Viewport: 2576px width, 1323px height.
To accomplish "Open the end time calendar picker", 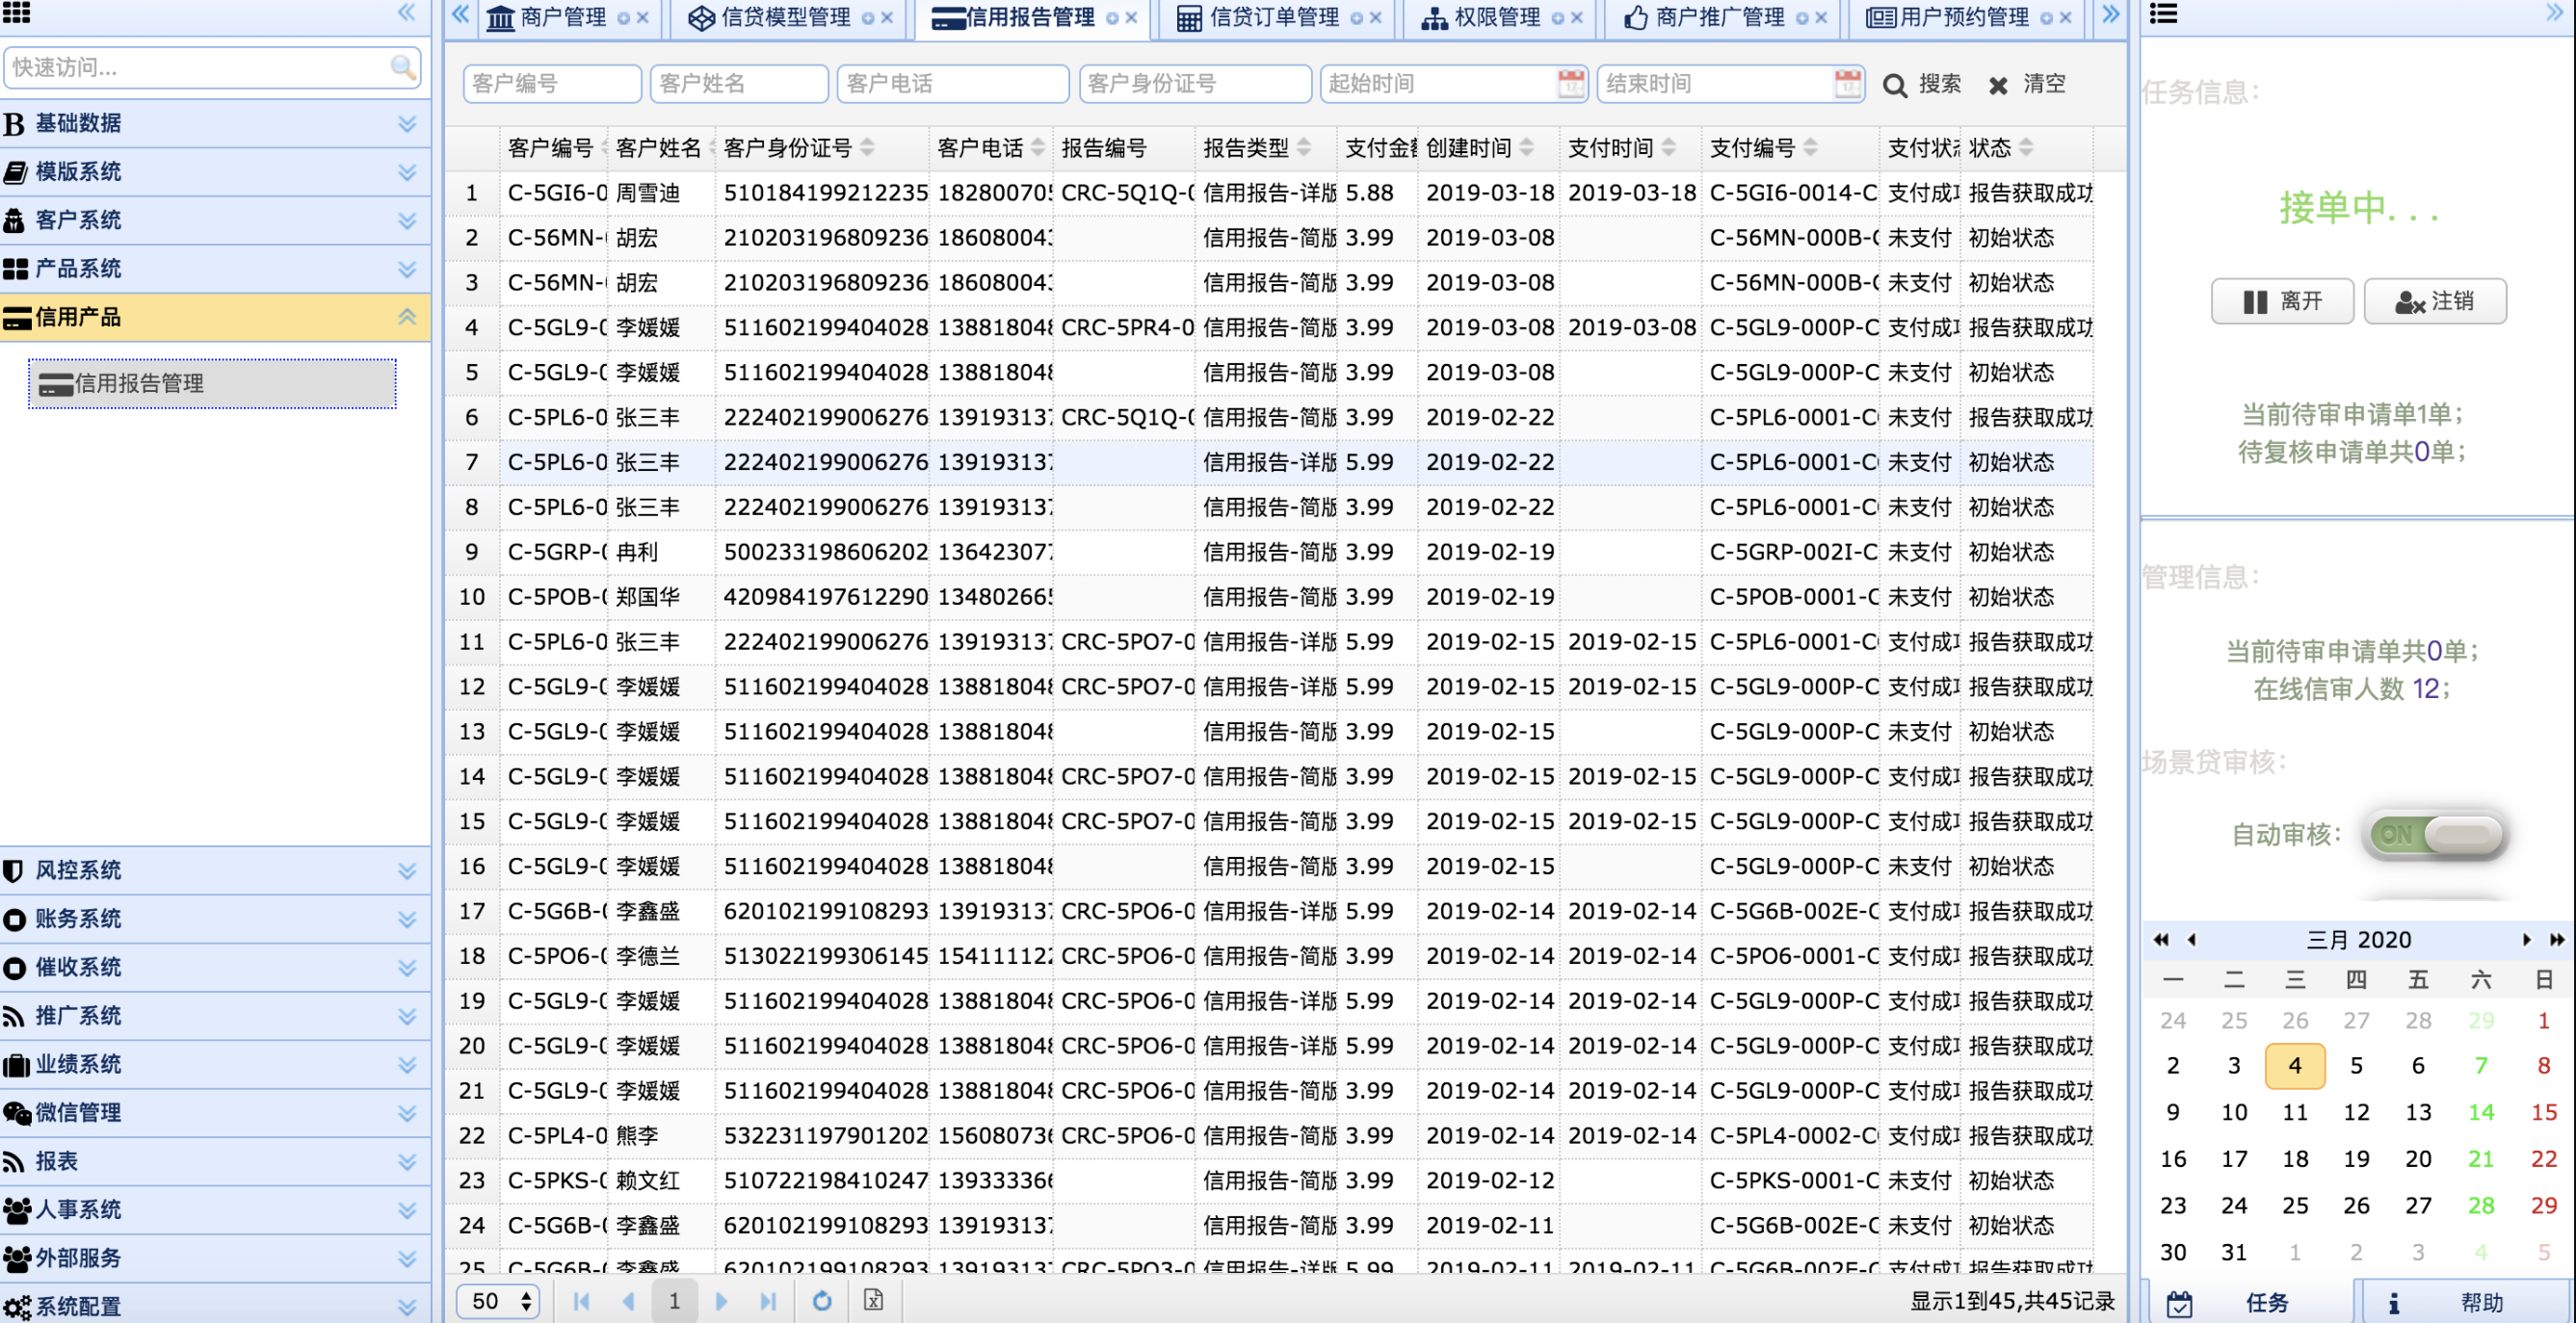I will pyautogui.click(x=1848, y=84).
